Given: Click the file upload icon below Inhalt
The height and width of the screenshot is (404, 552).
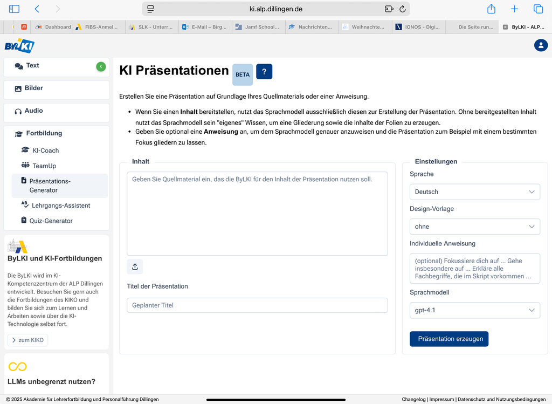Looking at the screenshot, I should (135, 266).
